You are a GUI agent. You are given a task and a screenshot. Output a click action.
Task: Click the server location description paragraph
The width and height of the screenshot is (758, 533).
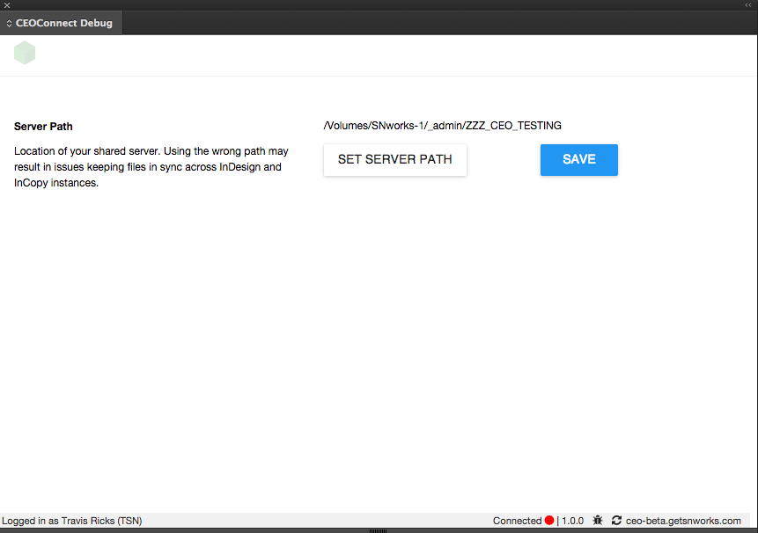(150, 167)
